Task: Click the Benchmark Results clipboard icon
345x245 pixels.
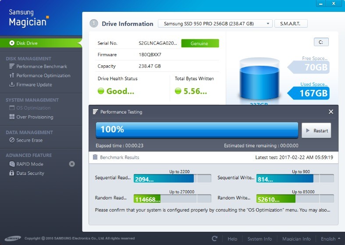Action: [x=95, y=157]
